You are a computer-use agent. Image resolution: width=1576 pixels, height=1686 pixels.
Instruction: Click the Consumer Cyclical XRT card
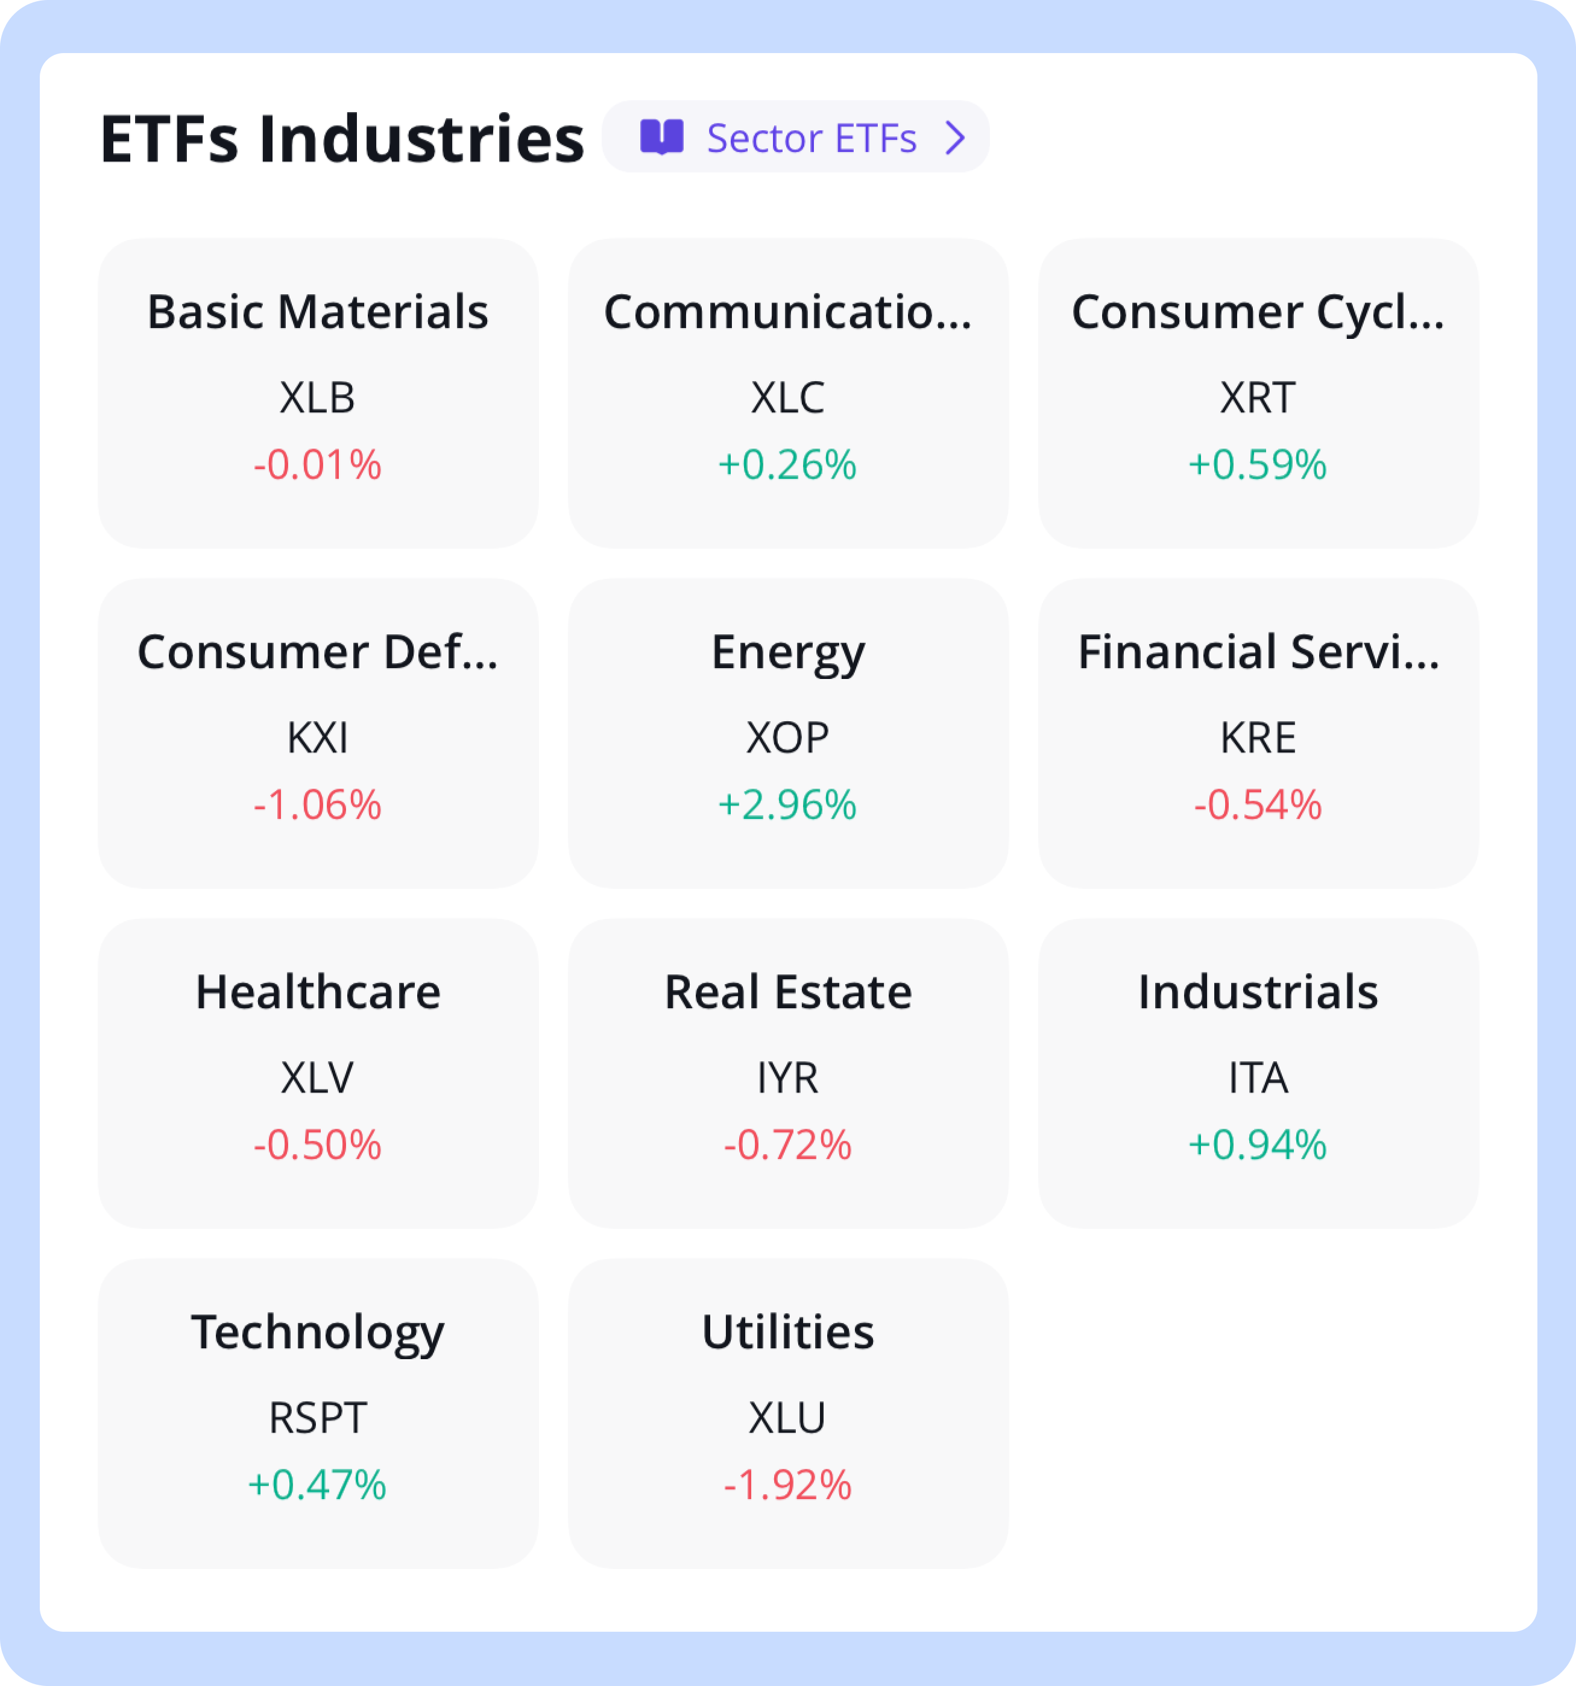point(1258,393)
